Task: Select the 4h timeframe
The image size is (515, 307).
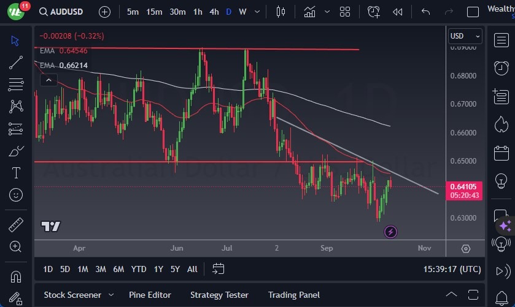Action: (214, 12)
